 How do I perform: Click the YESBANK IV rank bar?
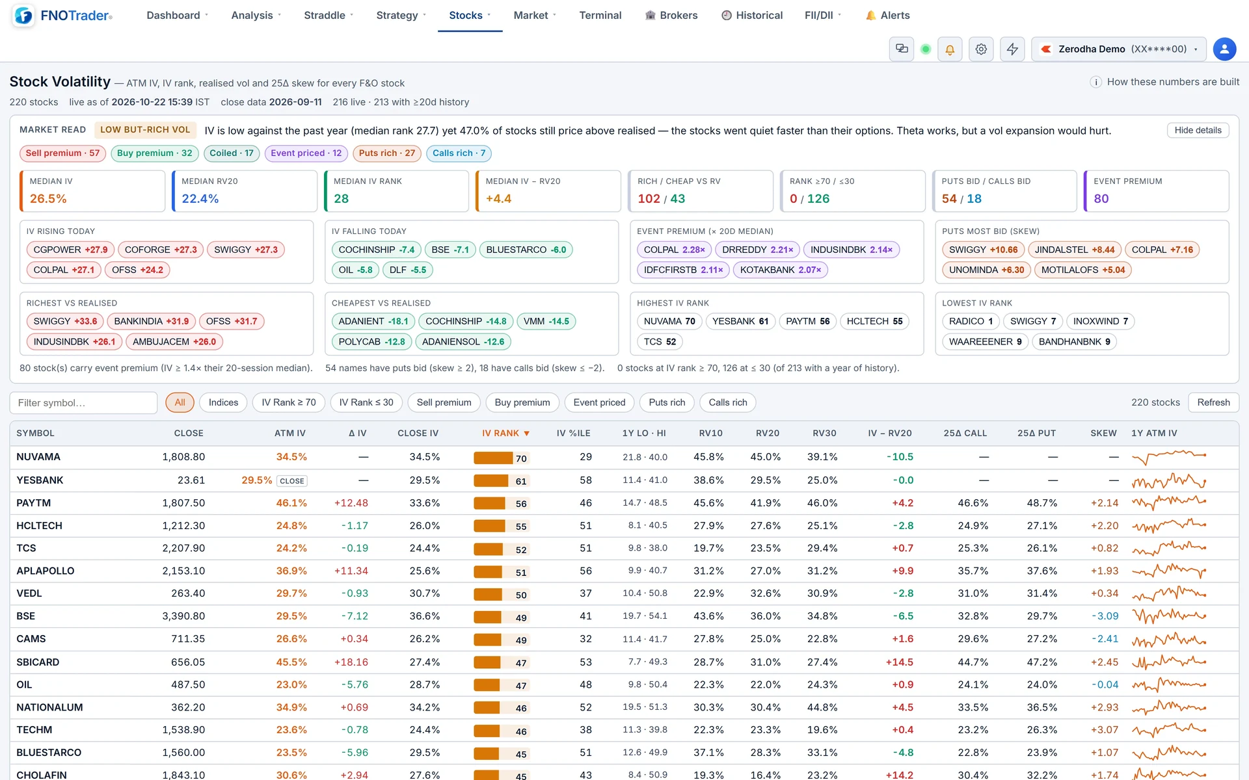point(502,481)
